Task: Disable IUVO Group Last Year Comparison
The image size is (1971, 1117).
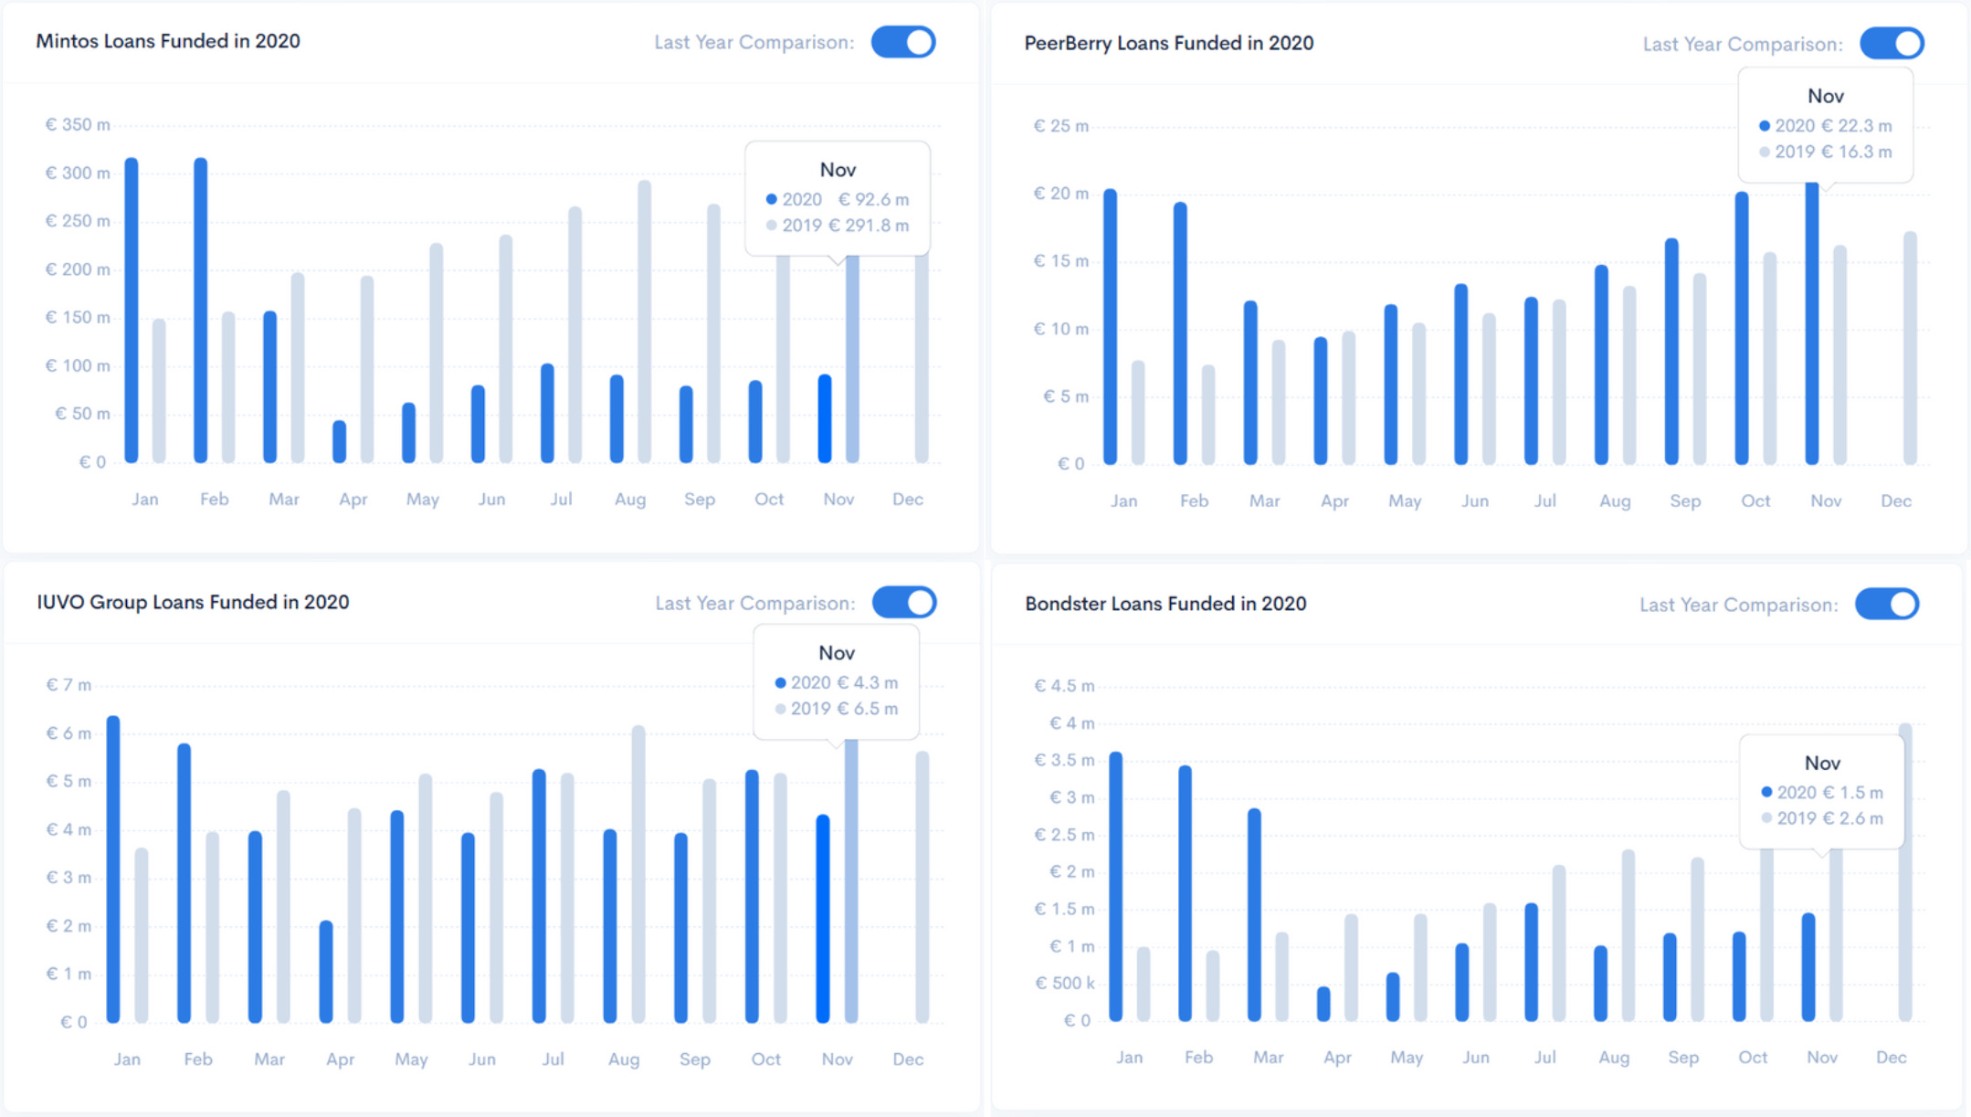Action: 903,603
